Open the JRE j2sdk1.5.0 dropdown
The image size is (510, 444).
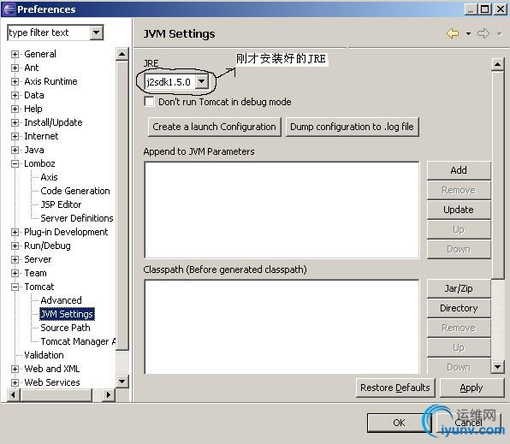202,81
